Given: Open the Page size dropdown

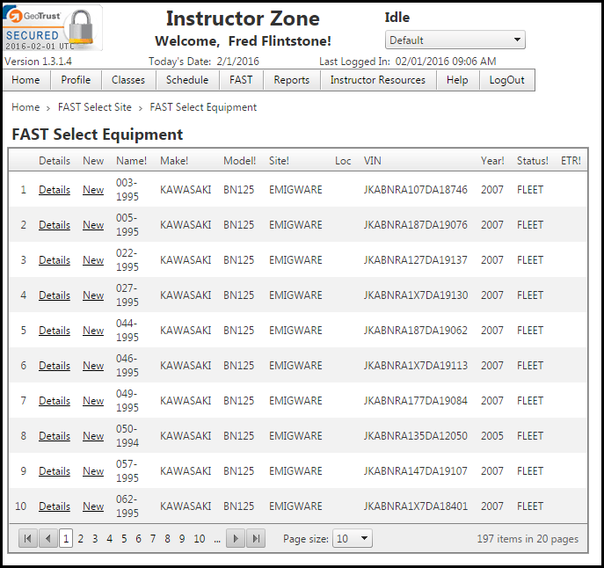Looking at the screenshot, I should point(353,538).
